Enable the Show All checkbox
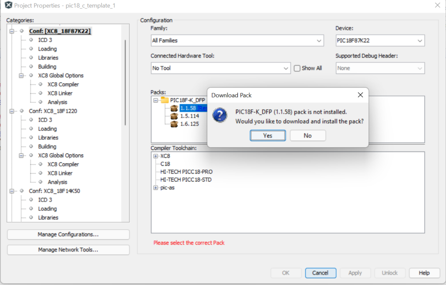446x285 pixels. point(297,68)
